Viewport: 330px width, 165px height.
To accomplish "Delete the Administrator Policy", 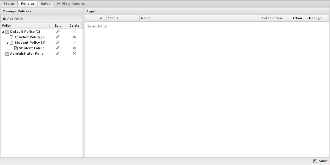I will (x=74, y=53).
